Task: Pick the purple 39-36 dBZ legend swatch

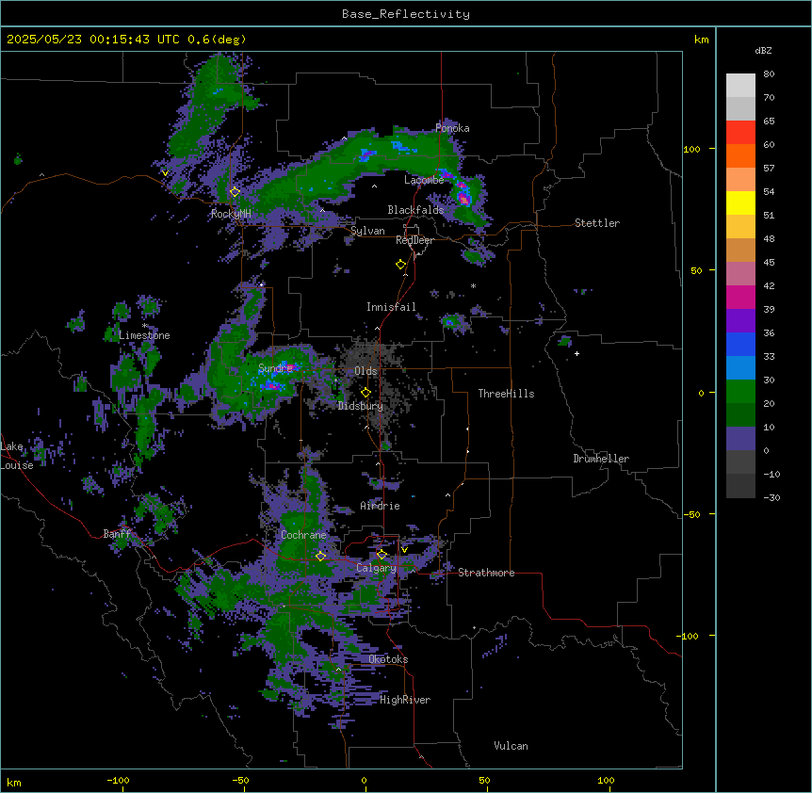Action: [740, 321]
